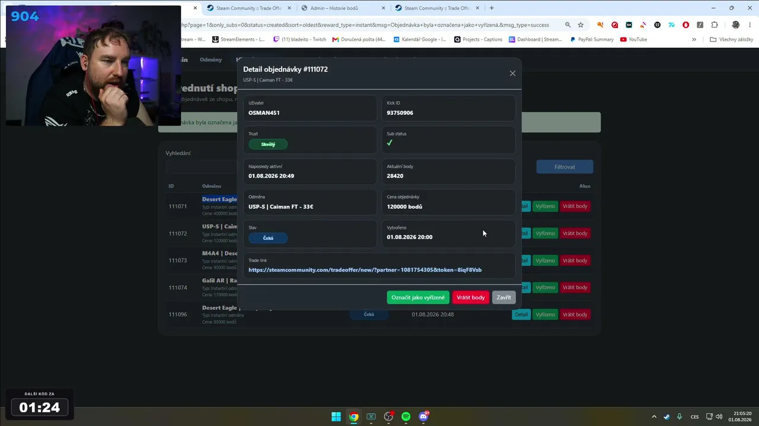Switch to last Steam Community Trade Offer tab
This screenshot has width=759, height=426.
[x=436, y=8]
